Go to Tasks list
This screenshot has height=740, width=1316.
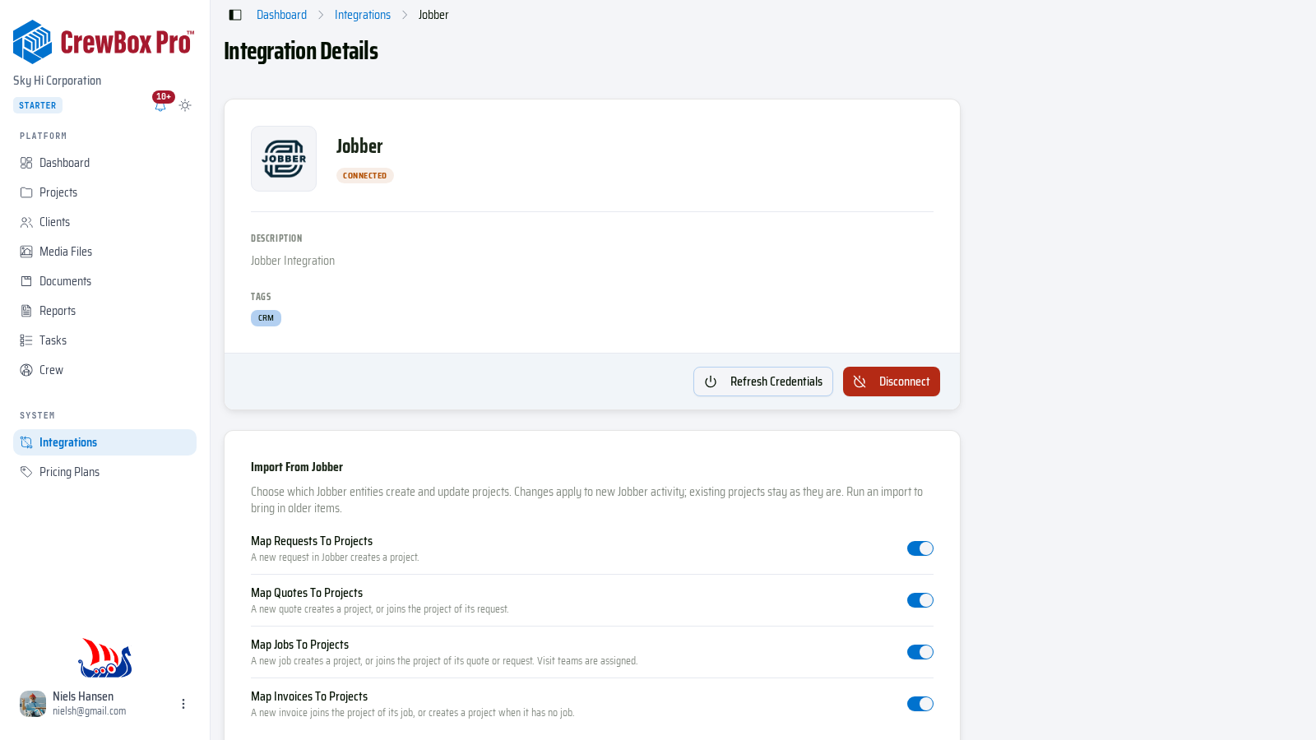(x=104, y=340)
